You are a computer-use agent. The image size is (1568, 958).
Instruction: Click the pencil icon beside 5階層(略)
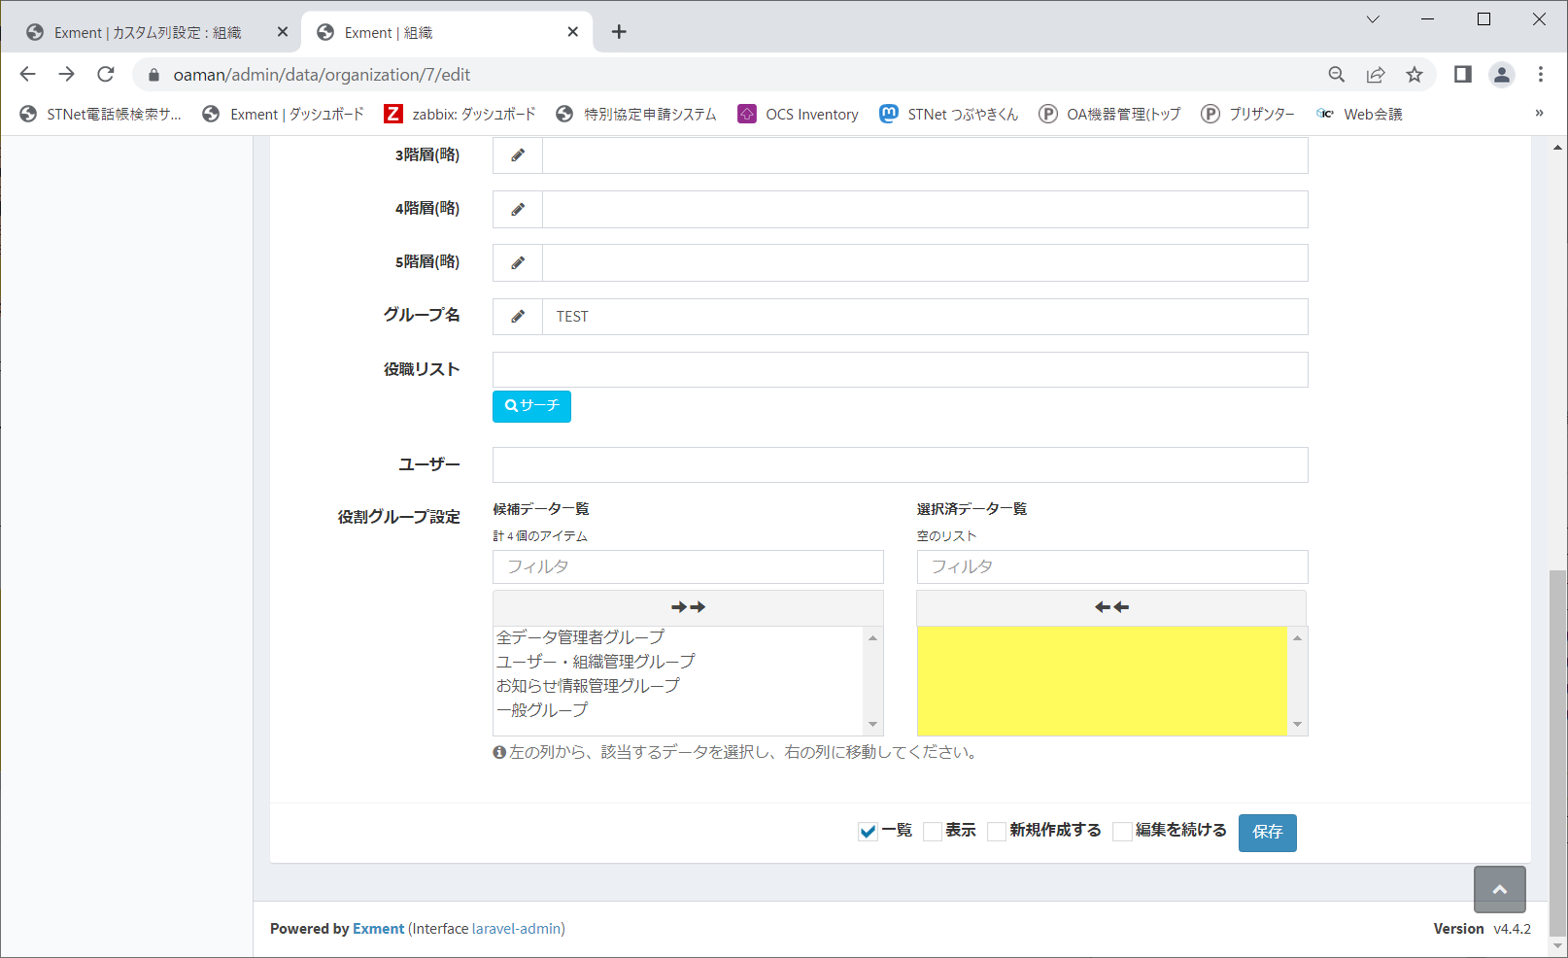[x=518, y=262]
